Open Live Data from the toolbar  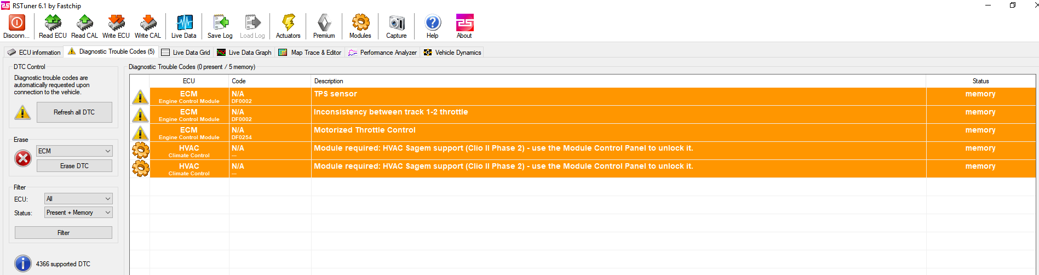pos(184,23)
